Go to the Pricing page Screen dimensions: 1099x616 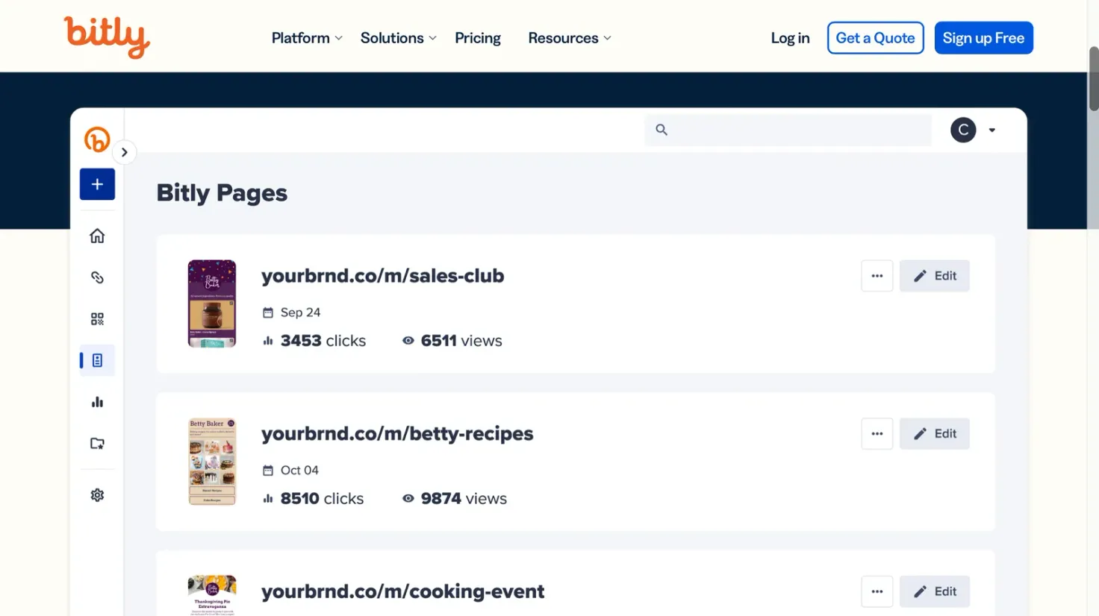pyautogui.click(x=478, y=38)
